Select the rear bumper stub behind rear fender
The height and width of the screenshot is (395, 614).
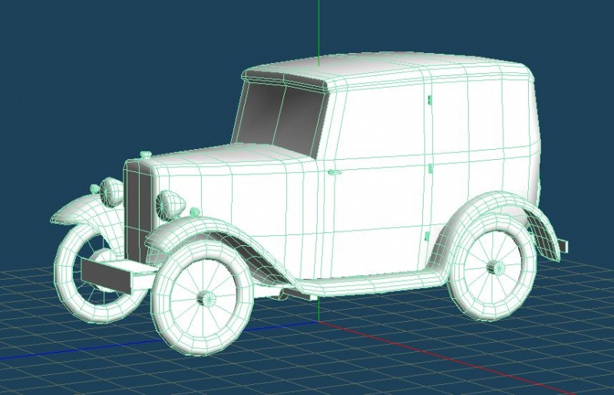coord(563,246)
